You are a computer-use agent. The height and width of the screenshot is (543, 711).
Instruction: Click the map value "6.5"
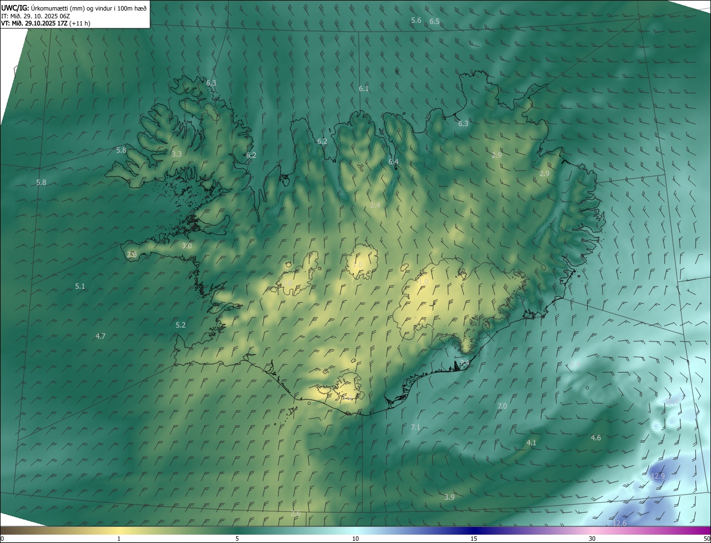point(434,21)
